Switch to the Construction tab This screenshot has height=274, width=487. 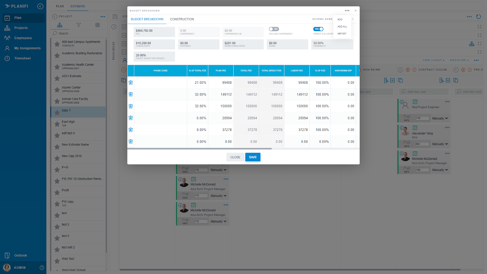pyautogui.click(x=182, y=19)
